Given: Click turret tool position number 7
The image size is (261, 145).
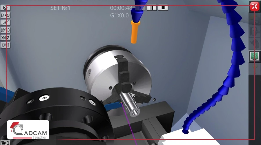Looking at the screenshot, I should (93, 102).
